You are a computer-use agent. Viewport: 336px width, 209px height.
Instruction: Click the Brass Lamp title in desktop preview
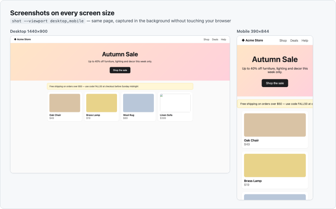point(93,115)
